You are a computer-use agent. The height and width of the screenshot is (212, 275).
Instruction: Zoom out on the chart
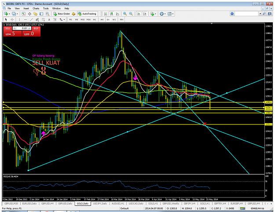(x=131, y=14)
